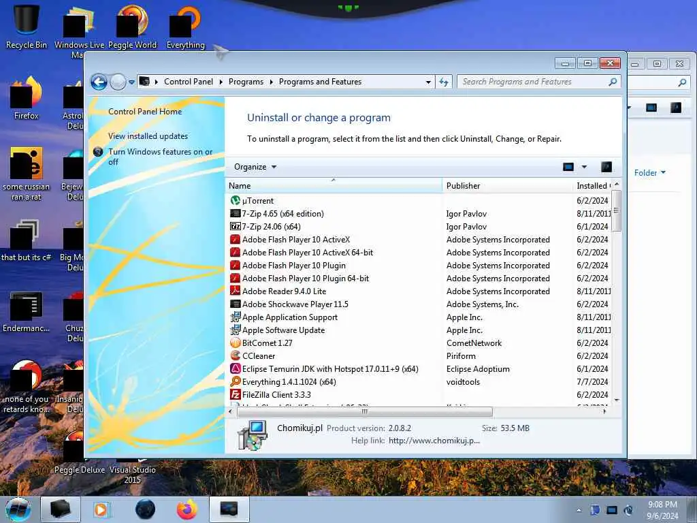Click the Control Panel breadcrumb

[x=189, y=82]
